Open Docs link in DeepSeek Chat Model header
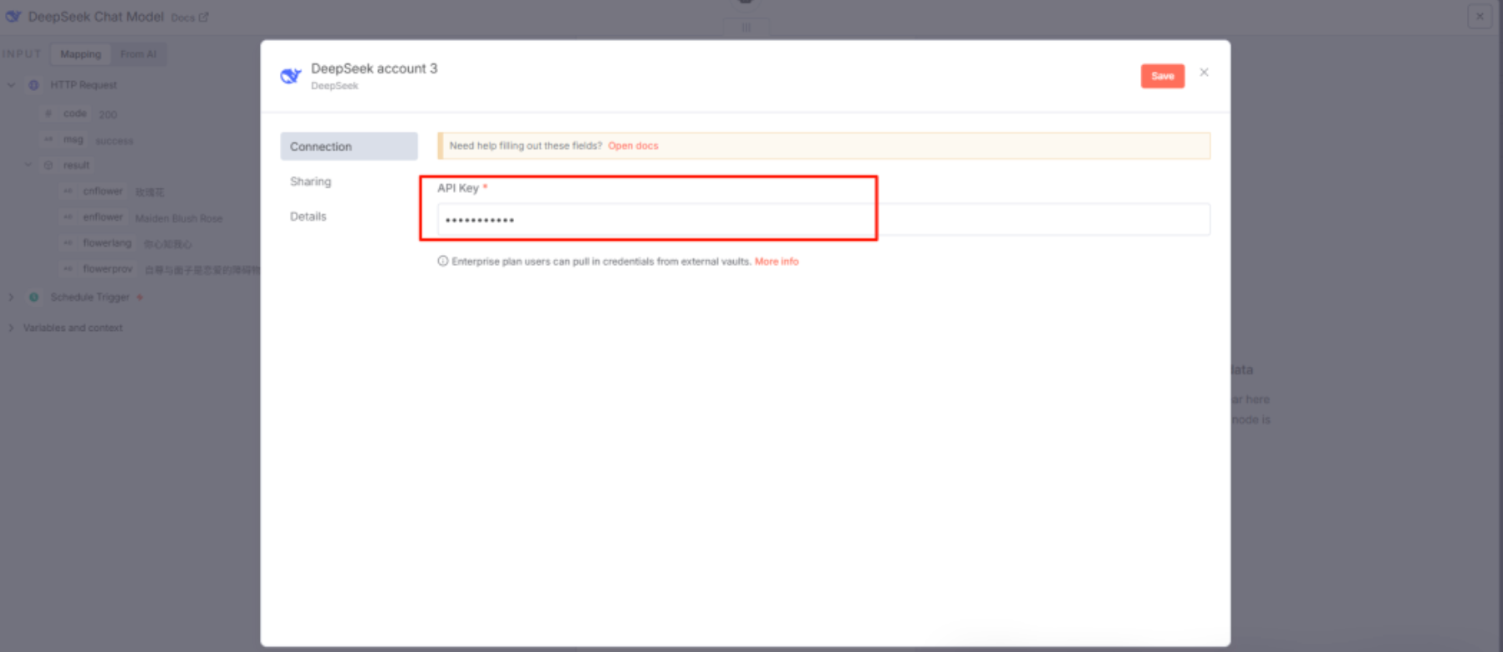 pos(190,17)
